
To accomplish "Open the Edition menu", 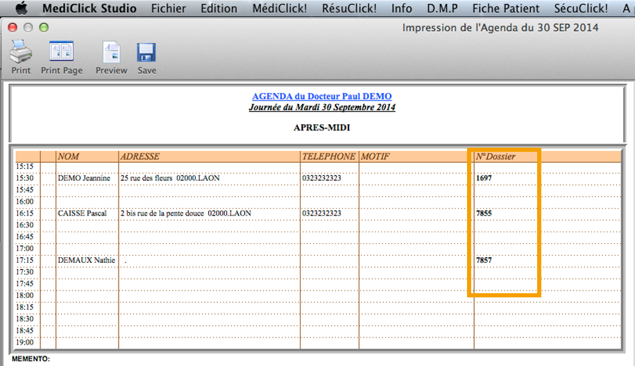I will tap(219, 8).
